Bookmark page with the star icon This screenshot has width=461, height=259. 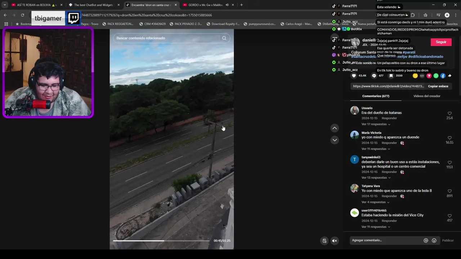tap(425, 15)
